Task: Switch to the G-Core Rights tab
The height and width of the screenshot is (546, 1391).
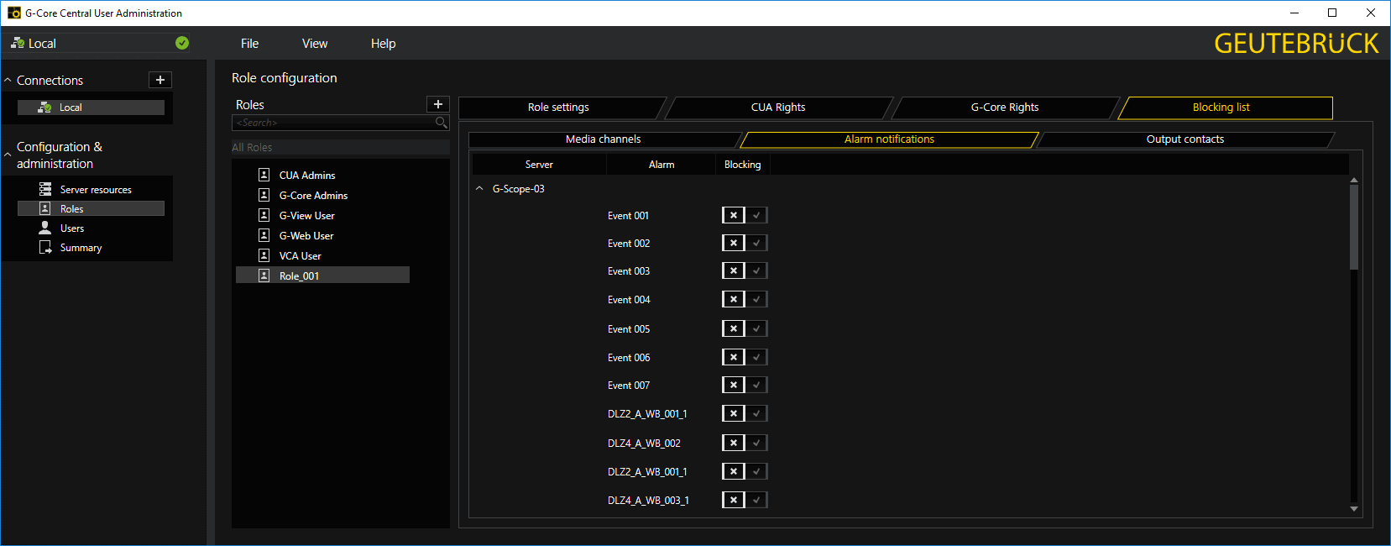Action: [x=1005, y=108]
